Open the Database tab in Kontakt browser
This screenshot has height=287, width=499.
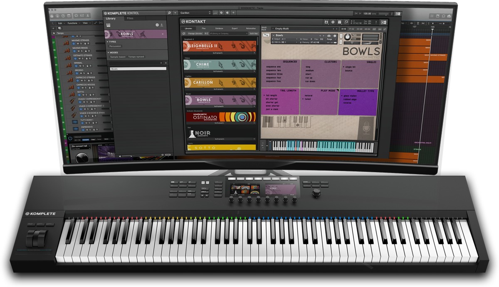pos(219,28)
